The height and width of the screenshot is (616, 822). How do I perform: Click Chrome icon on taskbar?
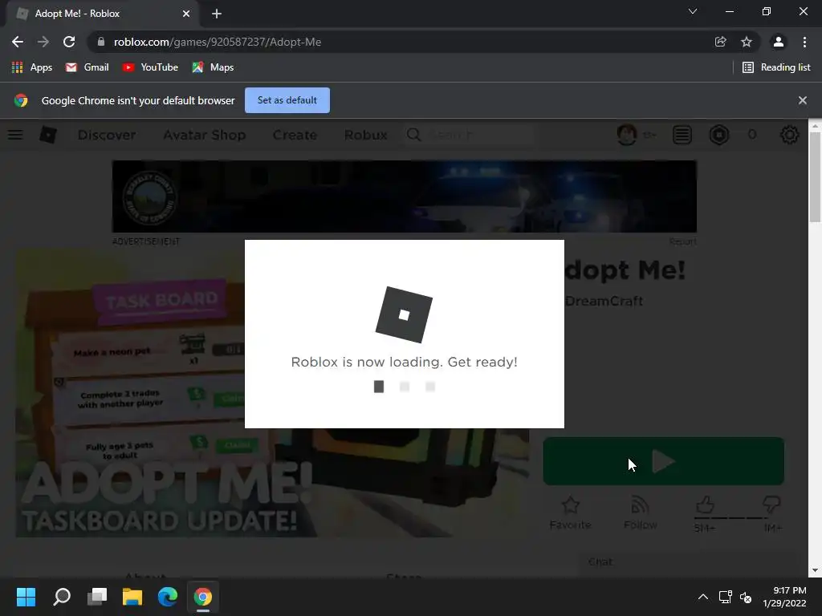203,597
